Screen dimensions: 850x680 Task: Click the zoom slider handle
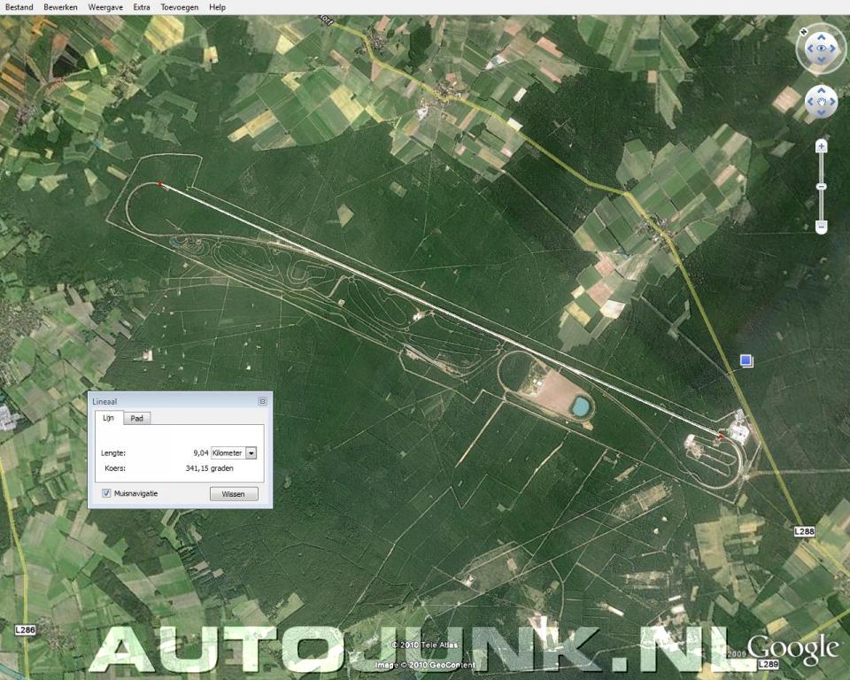(822, 186)
